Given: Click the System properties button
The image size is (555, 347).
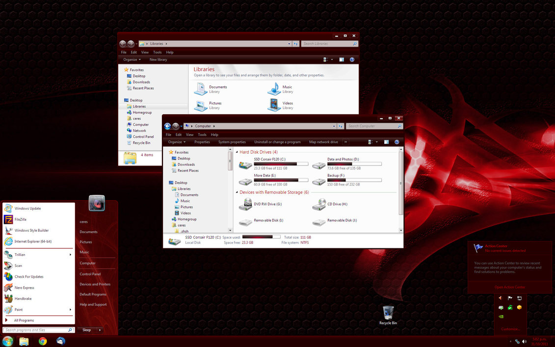Looking at the screenshot, I should [x=232, y=142].
